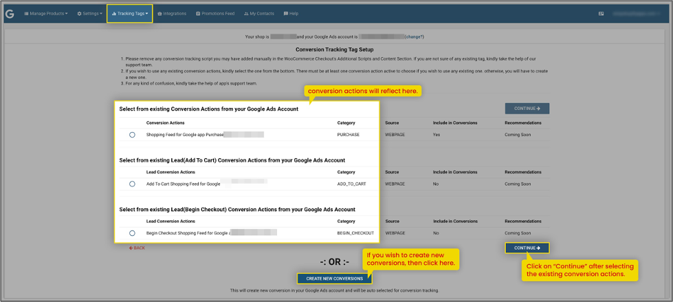Click the No value in the Add To Cart row
The image size is (673, 302).
436,184
